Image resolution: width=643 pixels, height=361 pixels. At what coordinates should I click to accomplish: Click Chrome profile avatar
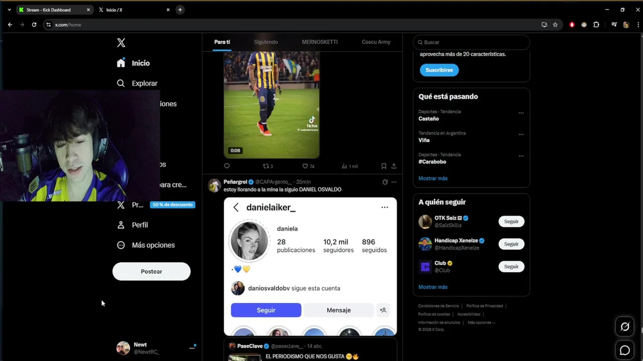626,25
